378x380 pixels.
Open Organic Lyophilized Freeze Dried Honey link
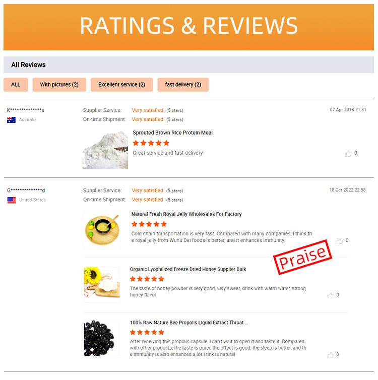pos(188,269)
